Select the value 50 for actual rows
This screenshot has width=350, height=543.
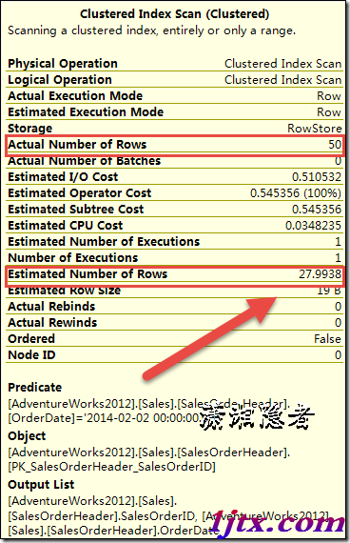pos(335,145)
